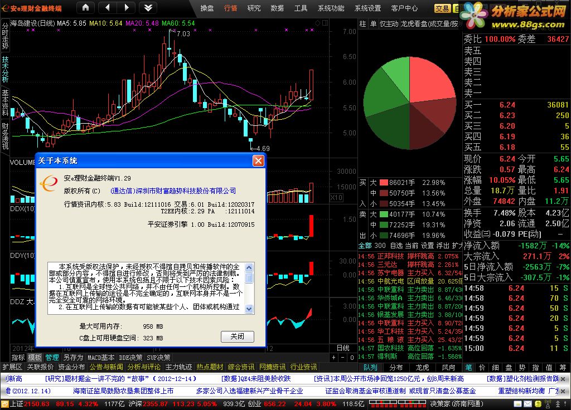This screenshot has height=410, width=571.
Task: Zoom in the chart with the plus button
Action: [x=333, y=358]
